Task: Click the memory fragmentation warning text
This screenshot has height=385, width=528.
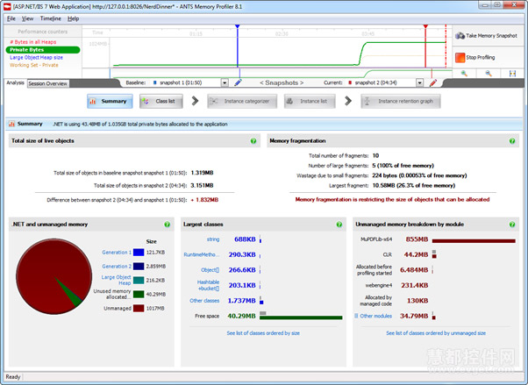Action: pyautogui.click(x=392, y=199)
